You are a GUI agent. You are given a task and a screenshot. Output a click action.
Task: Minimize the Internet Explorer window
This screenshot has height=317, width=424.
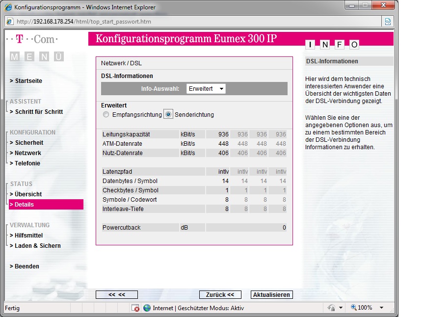pyautogui.click(x=352, y=5)
